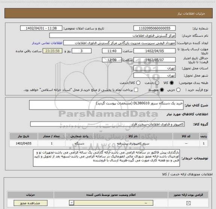Click the الزامی بودن ارائه مجوز header
Screen dimensions: 216x209
pos(188,195)
